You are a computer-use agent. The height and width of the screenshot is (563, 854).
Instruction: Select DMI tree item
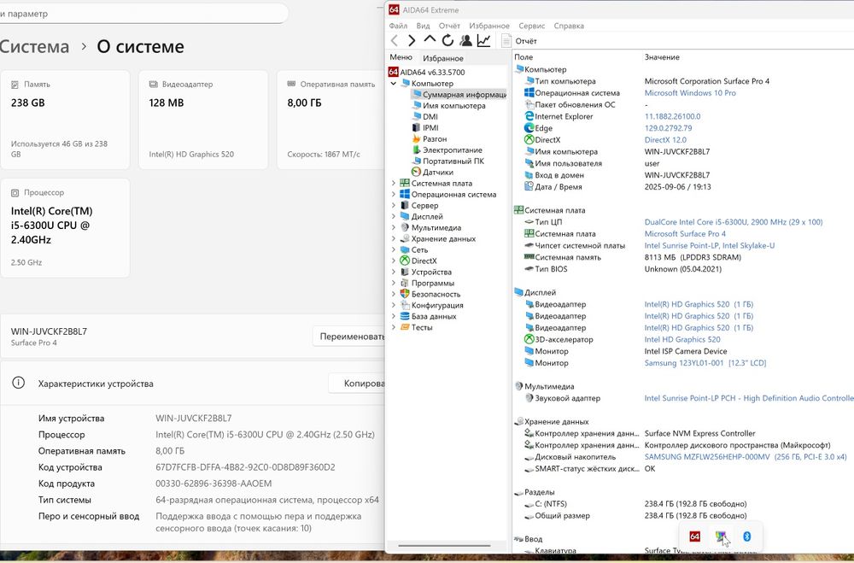[424, 117]
